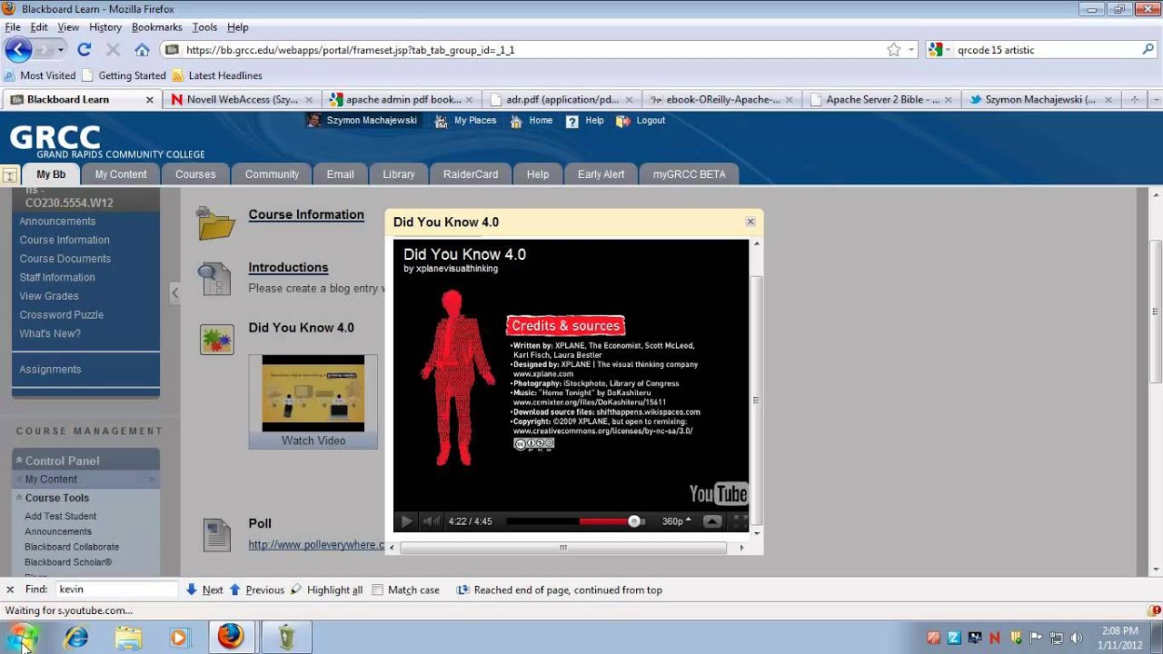Screen dimensions: 1163x654
Task: Play the Did You Know video
Action: [x=406, y=521]
